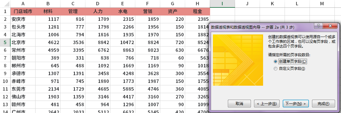The height and width of the screenshot is (113, 341).
Task: Click the 人力 header cell
Action: coord(98,11)
